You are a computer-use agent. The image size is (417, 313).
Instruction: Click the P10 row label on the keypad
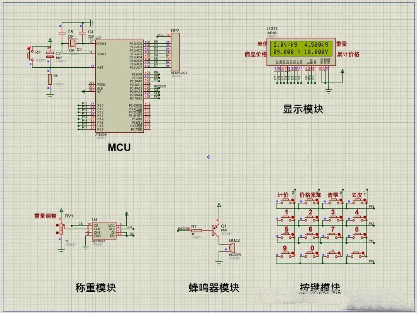(371, 261)
